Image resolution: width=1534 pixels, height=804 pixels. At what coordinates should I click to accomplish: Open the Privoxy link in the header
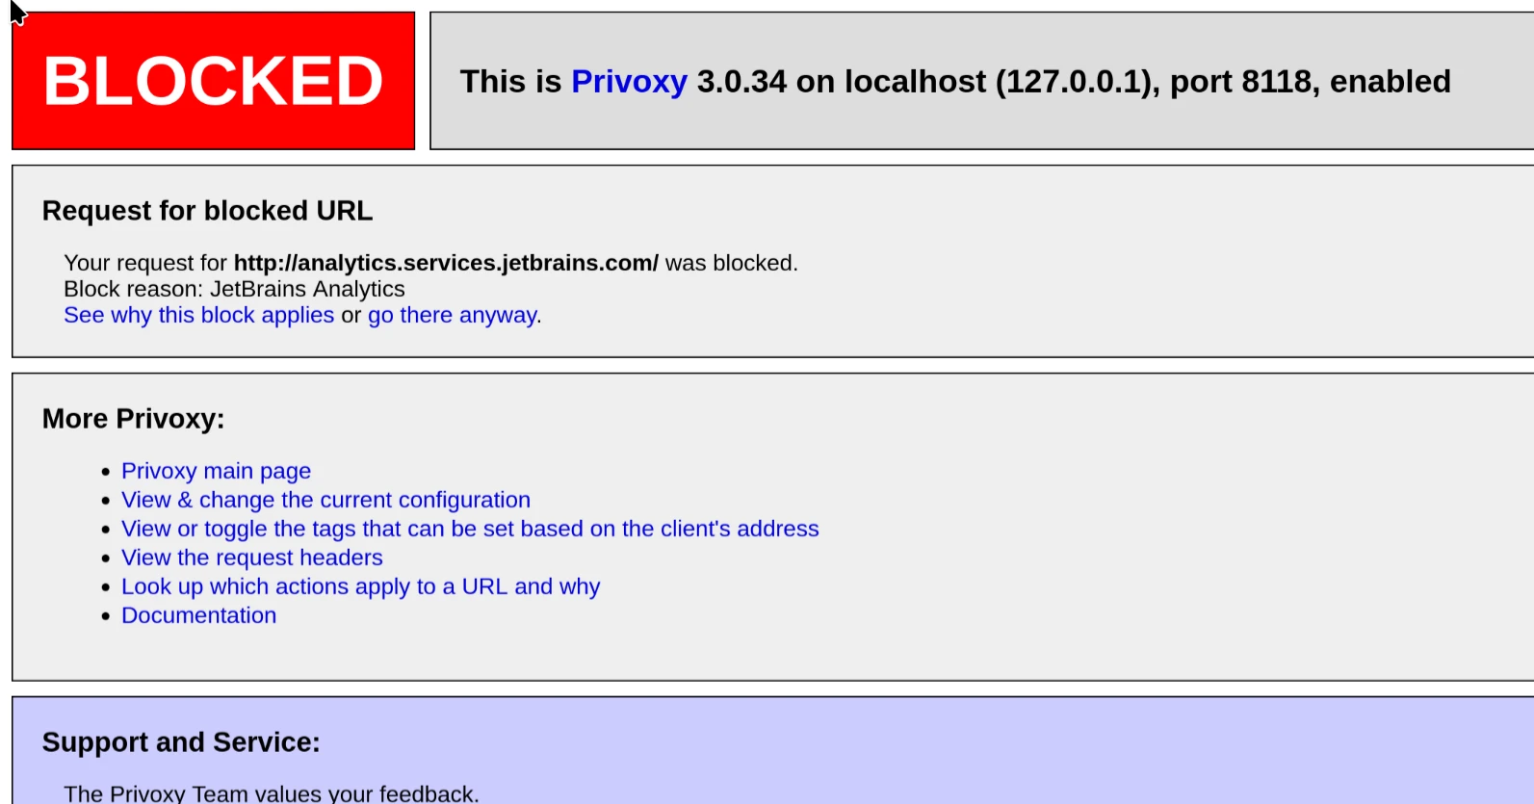coord(629,82)
